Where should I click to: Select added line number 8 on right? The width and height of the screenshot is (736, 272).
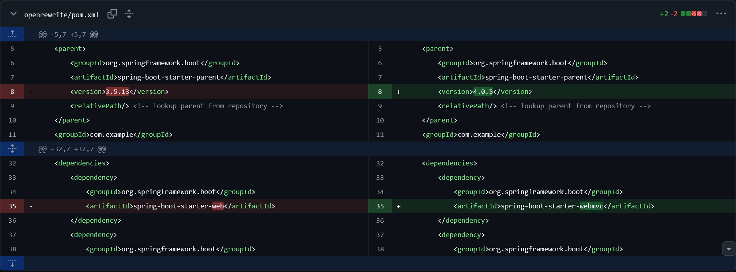click(x=380, y=91)
